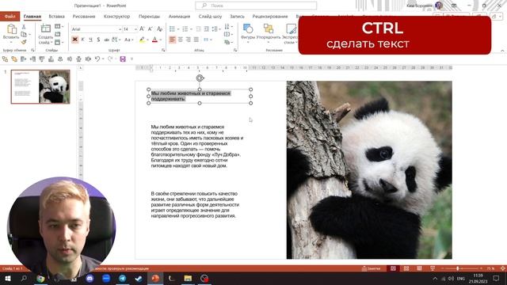
Task: Click the Cut scissors icon
Action: coord(24,27)
